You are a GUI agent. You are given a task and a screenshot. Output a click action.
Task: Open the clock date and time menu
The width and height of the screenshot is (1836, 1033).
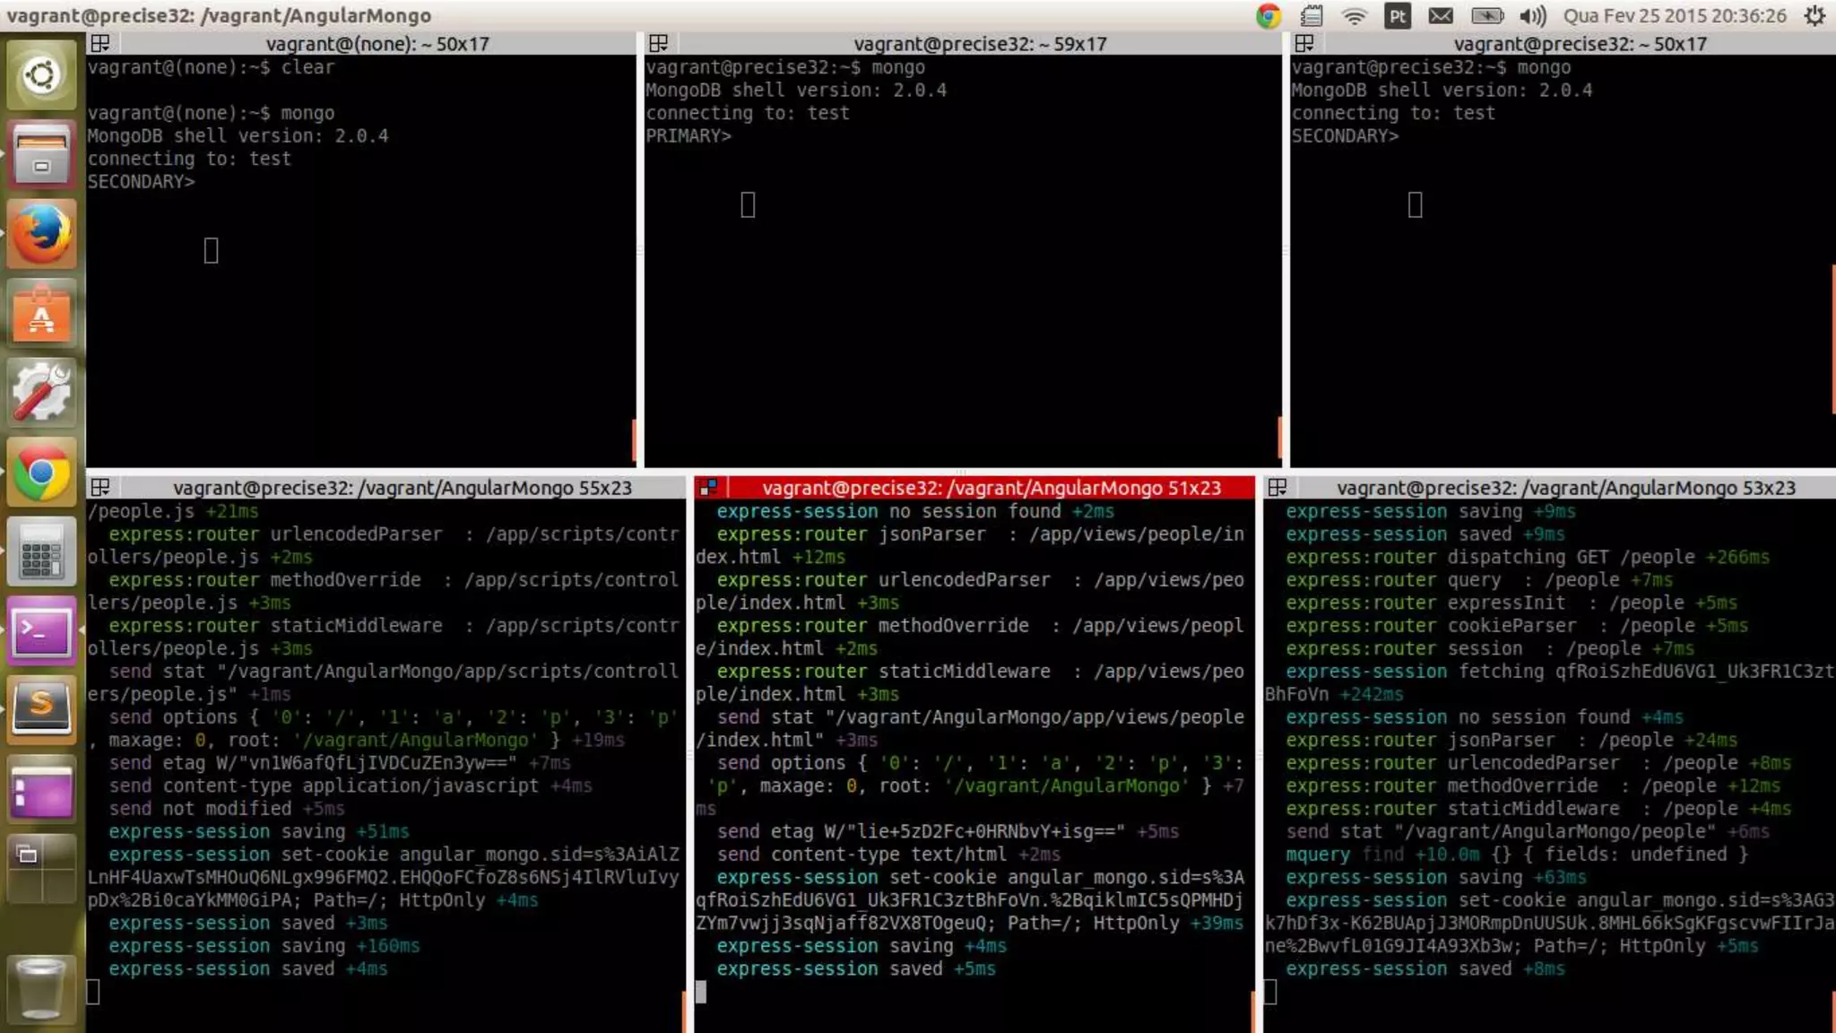point(1674,16)
